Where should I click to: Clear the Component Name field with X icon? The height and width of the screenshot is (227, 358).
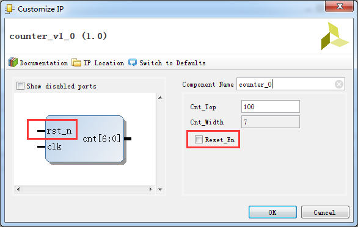[x=339, y=84]
